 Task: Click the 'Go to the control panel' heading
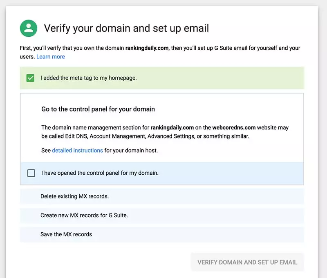[x=98, y=109]
